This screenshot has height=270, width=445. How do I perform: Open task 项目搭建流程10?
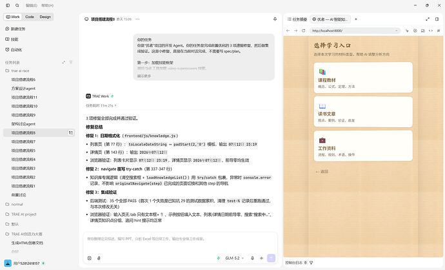click(24, 106)
